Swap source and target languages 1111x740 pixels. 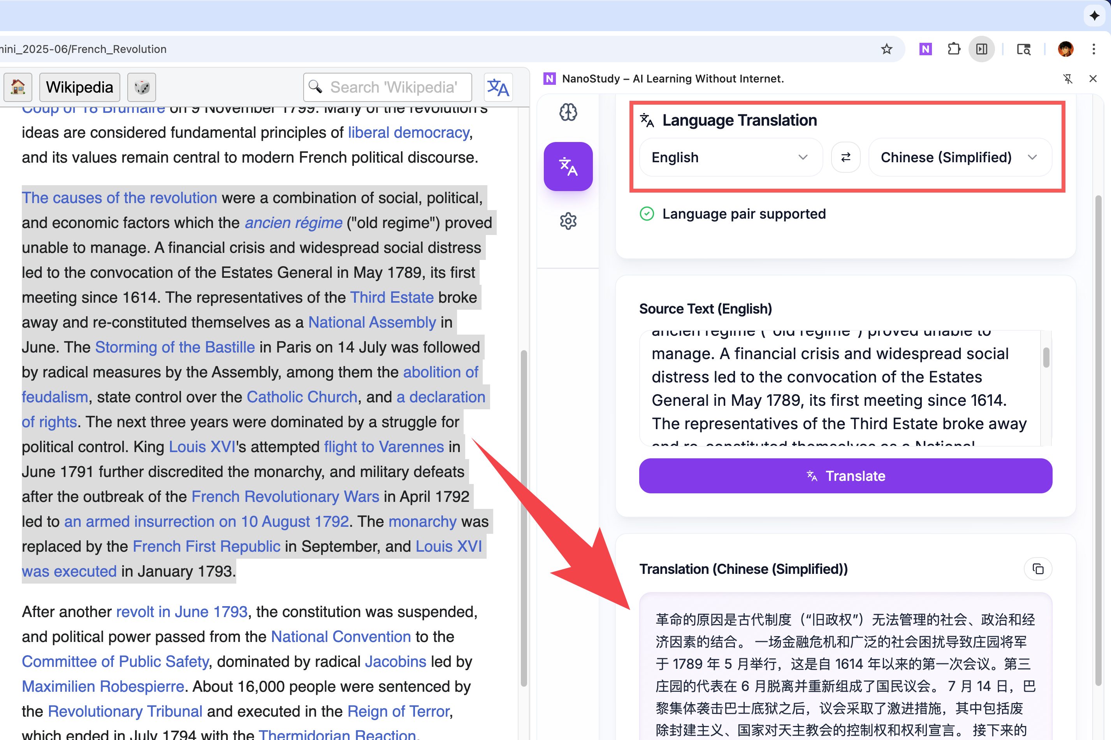[x=846, y=157]
